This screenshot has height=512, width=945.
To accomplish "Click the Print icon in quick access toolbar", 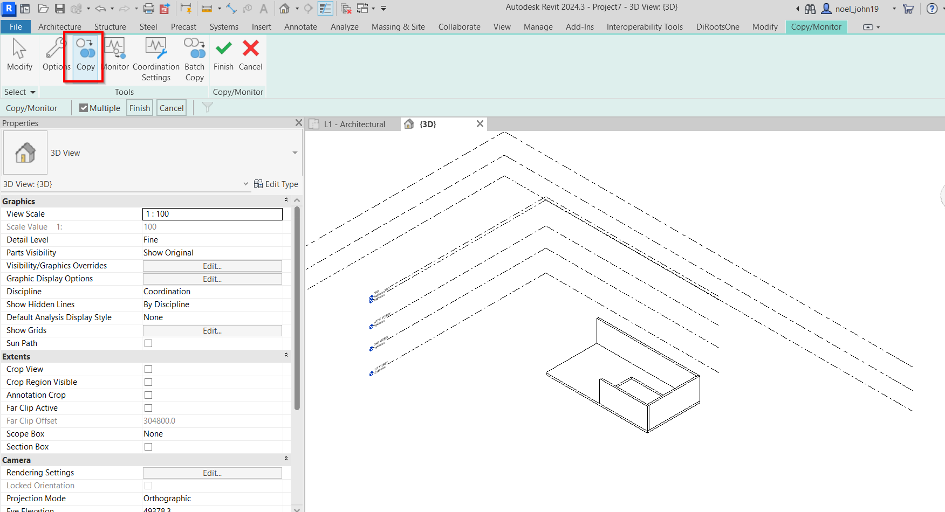I will point(149,9).
